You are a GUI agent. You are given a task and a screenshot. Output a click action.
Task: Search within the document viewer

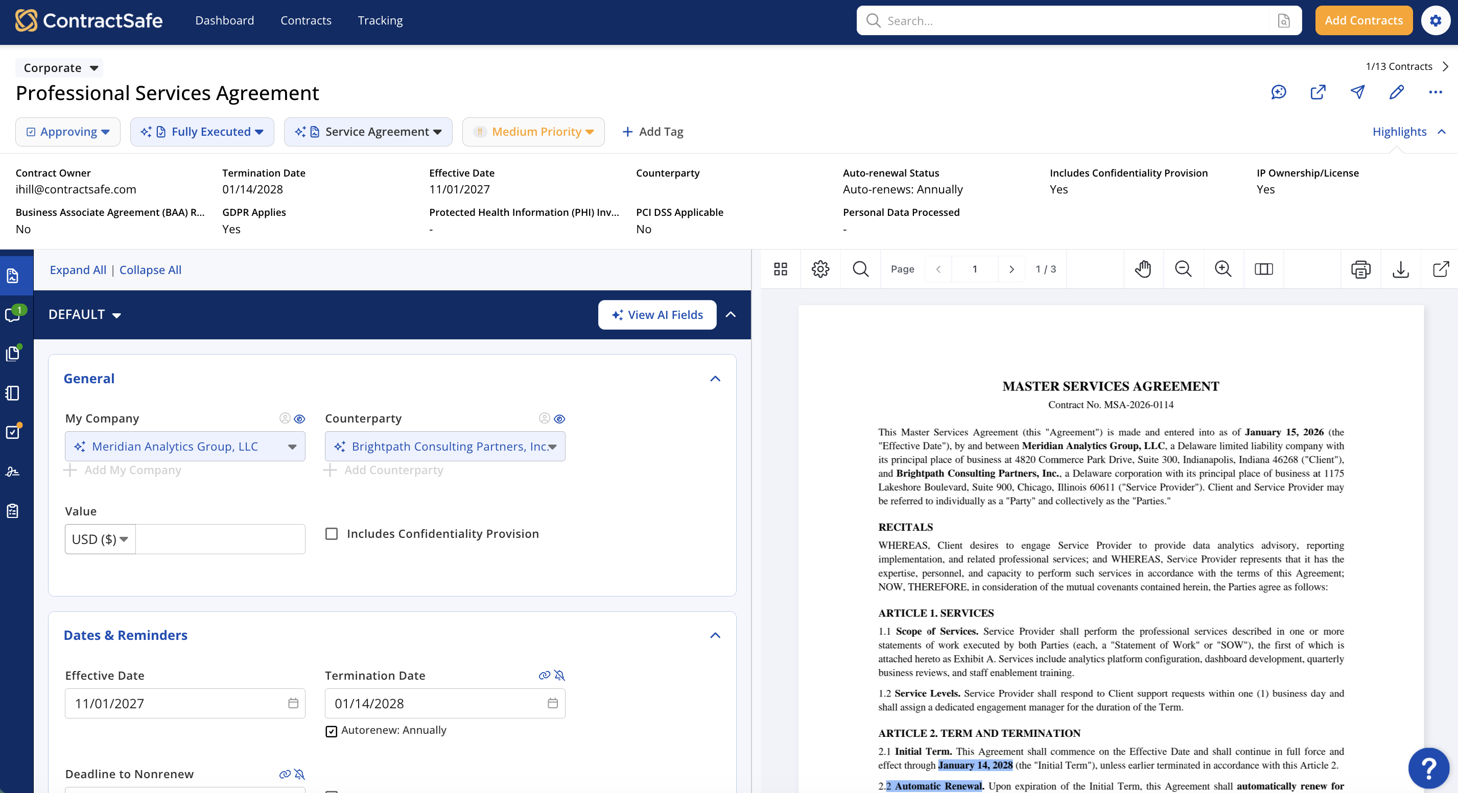click(x=860, y=269)
